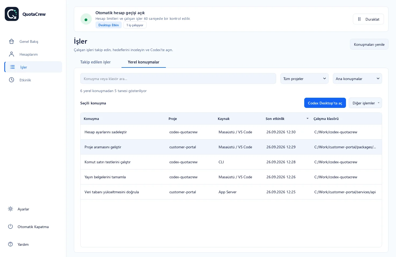
Task: Select the İşler list icon
Action: (x=12, y=67)
